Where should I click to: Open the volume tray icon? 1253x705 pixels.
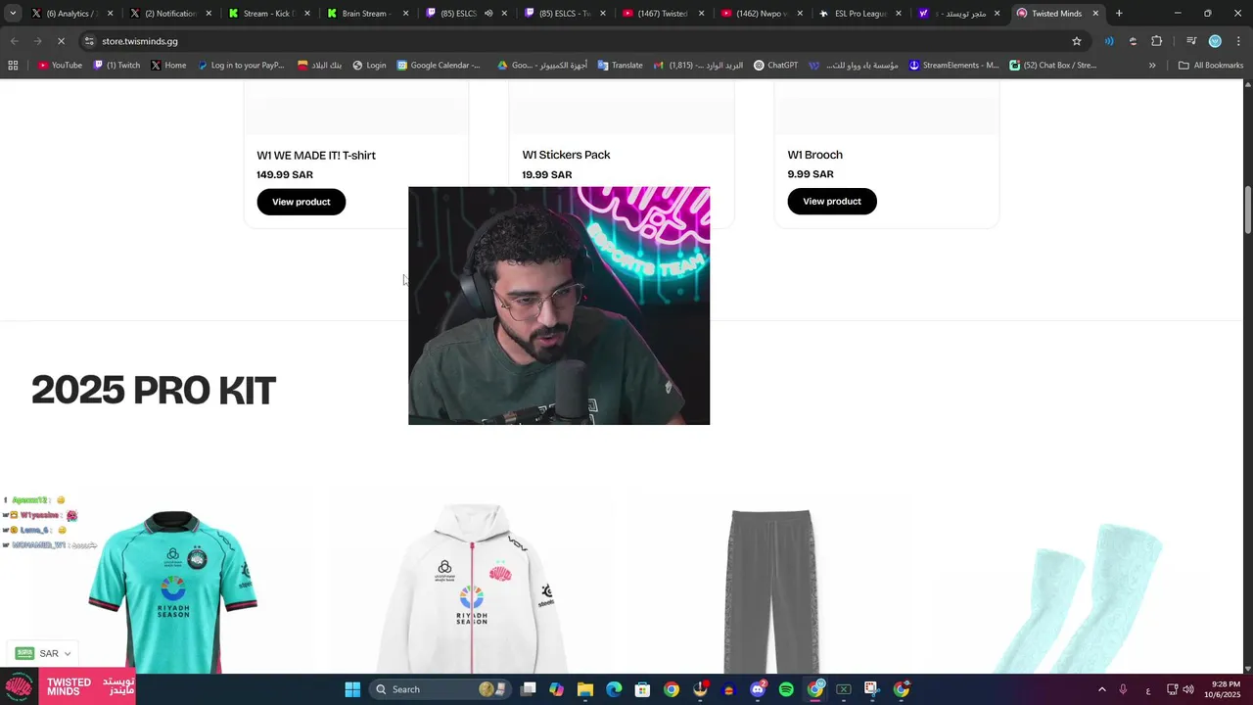tap(1188, 689)
